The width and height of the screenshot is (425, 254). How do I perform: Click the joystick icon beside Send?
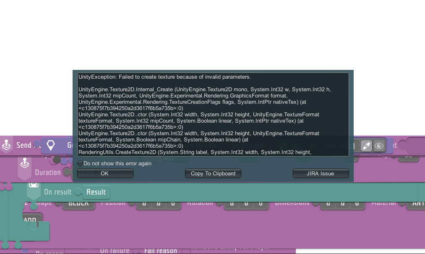tap(7, 145)
